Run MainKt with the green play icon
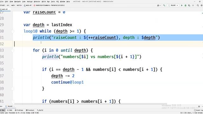Viewport: 203px width, 114px height. point(182,5)
